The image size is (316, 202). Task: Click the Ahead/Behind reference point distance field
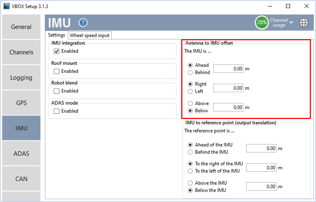(x=261, y=148)
